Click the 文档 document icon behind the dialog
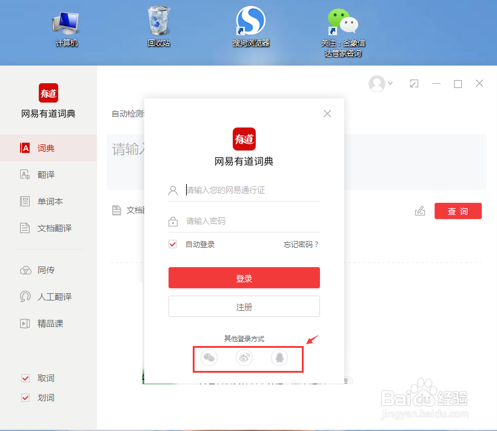 (x=116, y=210)
